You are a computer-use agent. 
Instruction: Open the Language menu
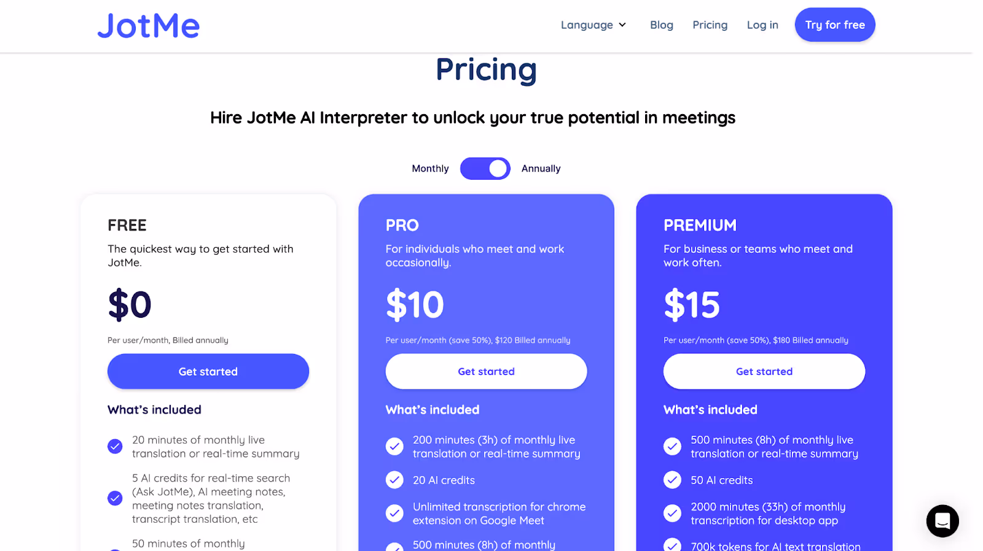(587, 25)
